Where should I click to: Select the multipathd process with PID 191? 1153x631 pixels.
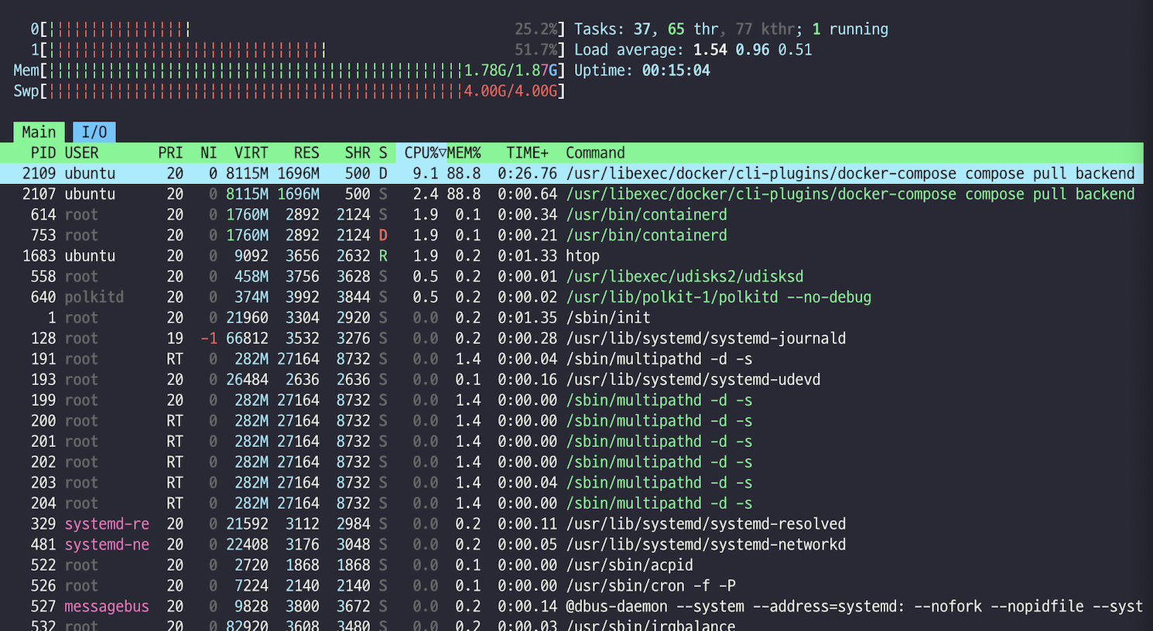pyautogui.click(x=572, y=359)
